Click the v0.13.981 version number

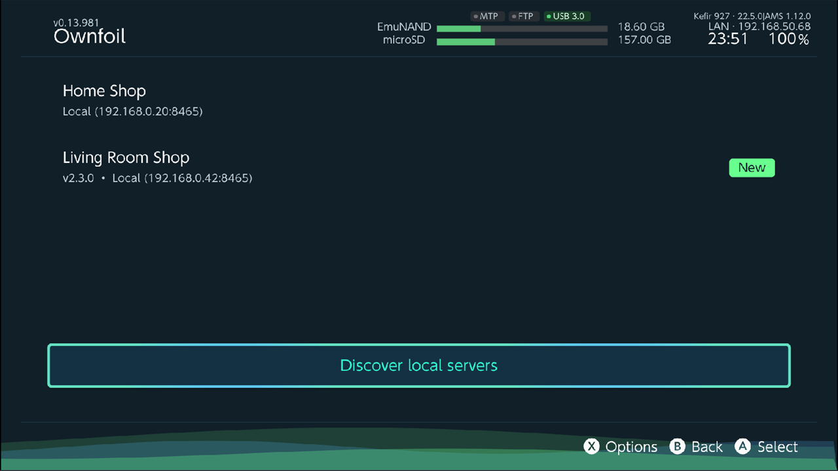(x=76, y=23)
